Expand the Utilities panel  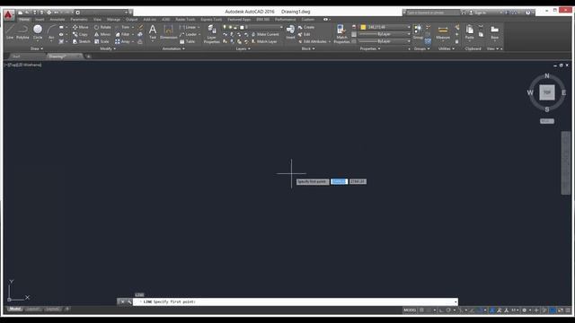click(x=447, y=48)
